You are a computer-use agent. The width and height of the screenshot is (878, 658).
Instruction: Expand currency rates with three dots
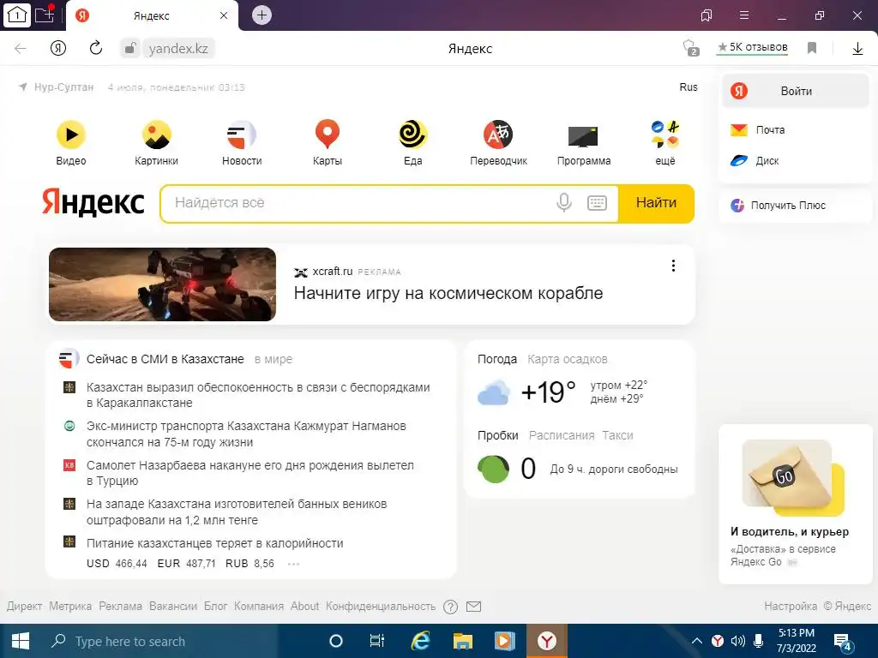[x=293, y=564]
